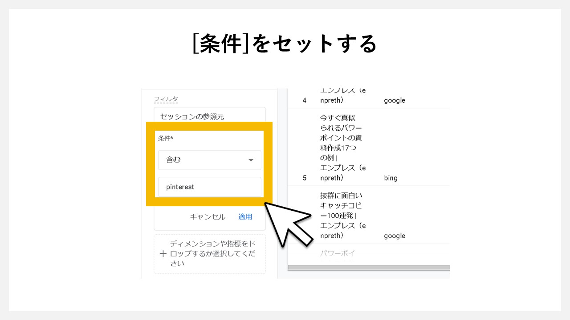Image resolution: width=570 pixels, height=320 pixels.
Task: Select the google entry in row 4
Action: tap(395, 100)
